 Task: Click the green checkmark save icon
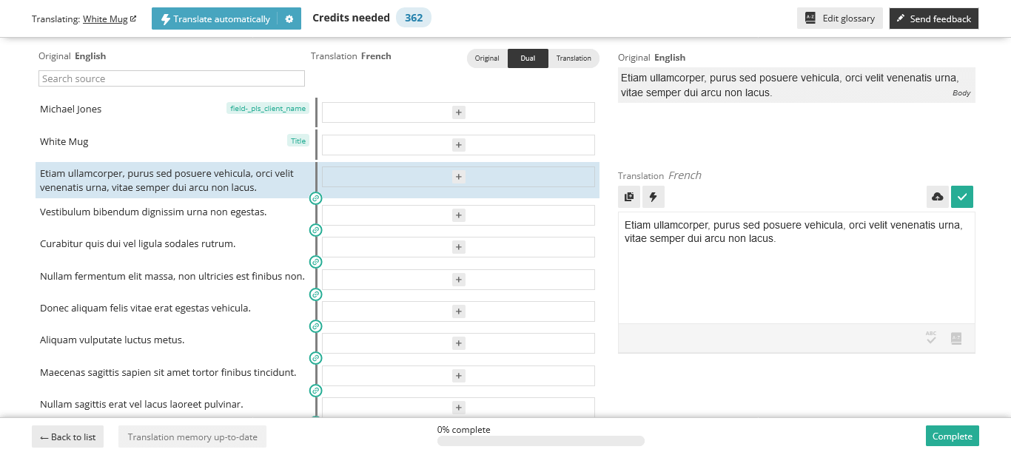[962, 197]
